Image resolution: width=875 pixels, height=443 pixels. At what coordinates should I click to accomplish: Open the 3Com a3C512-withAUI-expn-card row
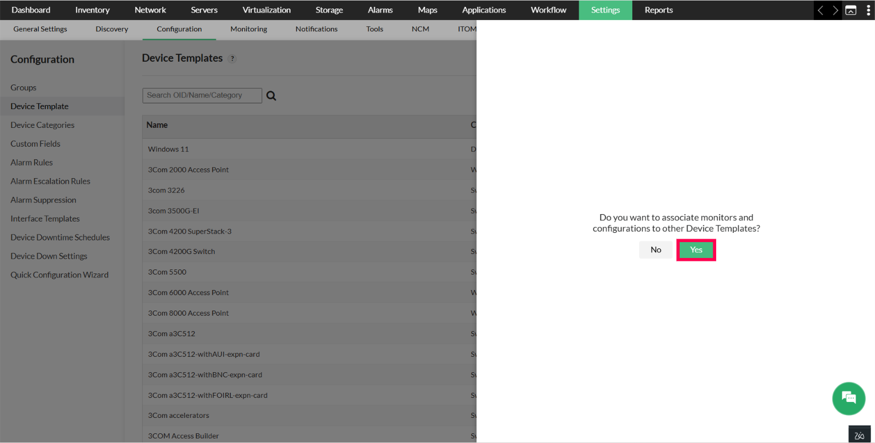(x=310, y=354)
